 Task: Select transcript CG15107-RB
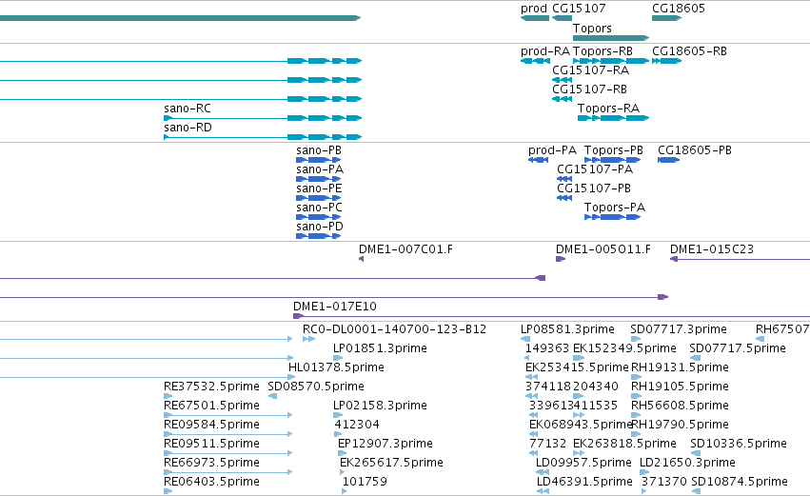point(562,99)
